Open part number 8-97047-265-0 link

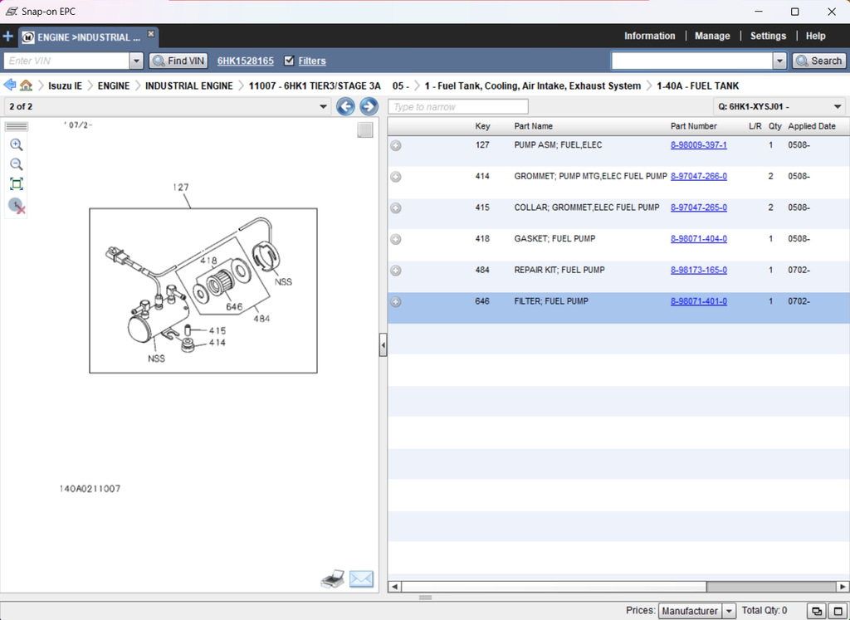[x=699, y=207]
